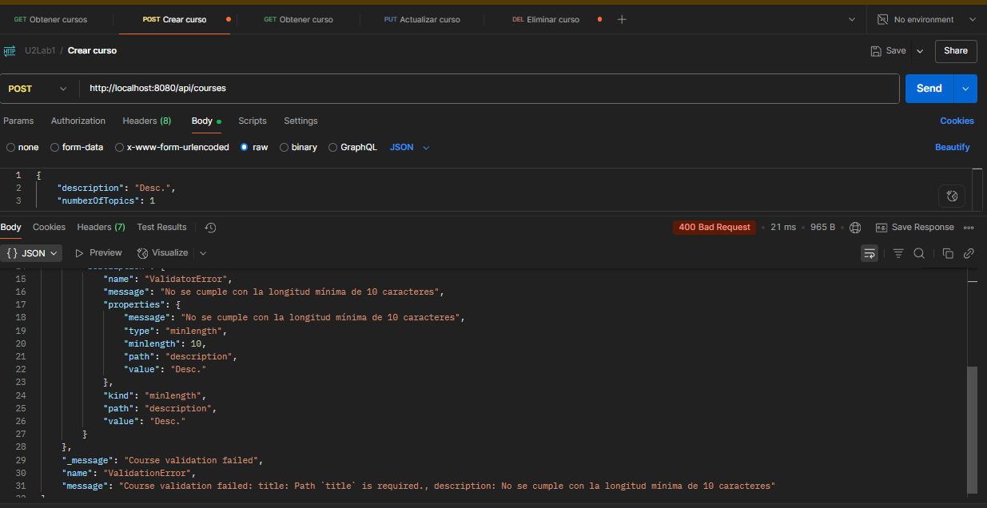987x508 pixels.
Task: Open the response format JSON dropdown
Action: click(31, 252)
